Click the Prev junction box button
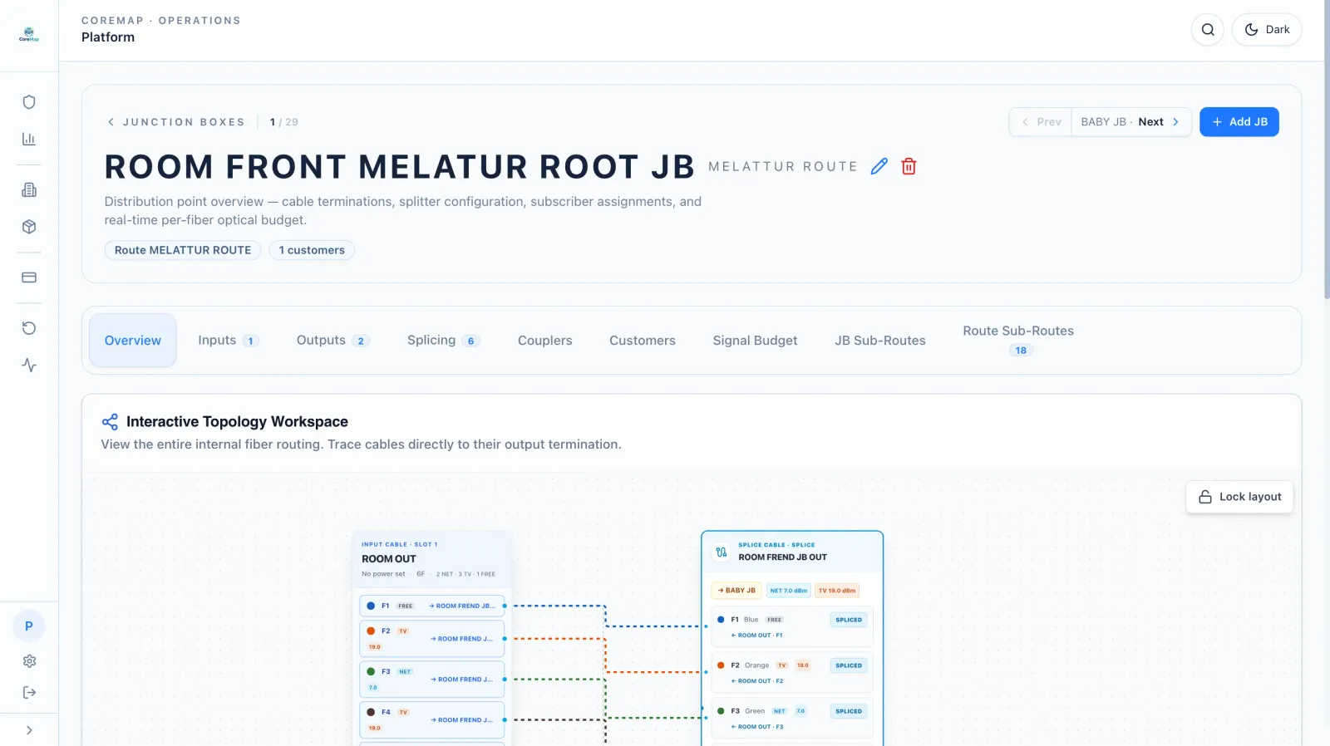This screenshot has height=746, width=1330. (x=1041, y=122)
